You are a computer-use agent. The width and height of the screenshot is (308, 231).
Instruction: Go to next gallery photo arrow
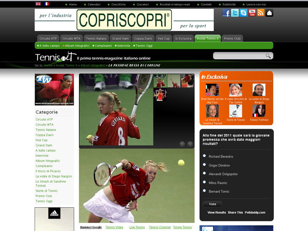[190, 144]
